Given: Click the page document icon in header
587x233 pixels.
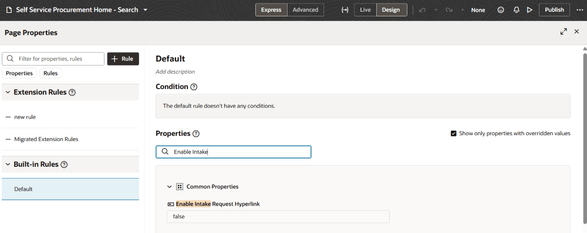Looking at the screenshot, I should [x=9, y=10].
